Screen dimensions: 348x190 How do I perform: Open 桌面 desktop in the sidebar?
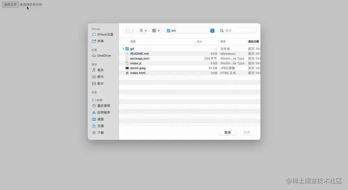98,119
